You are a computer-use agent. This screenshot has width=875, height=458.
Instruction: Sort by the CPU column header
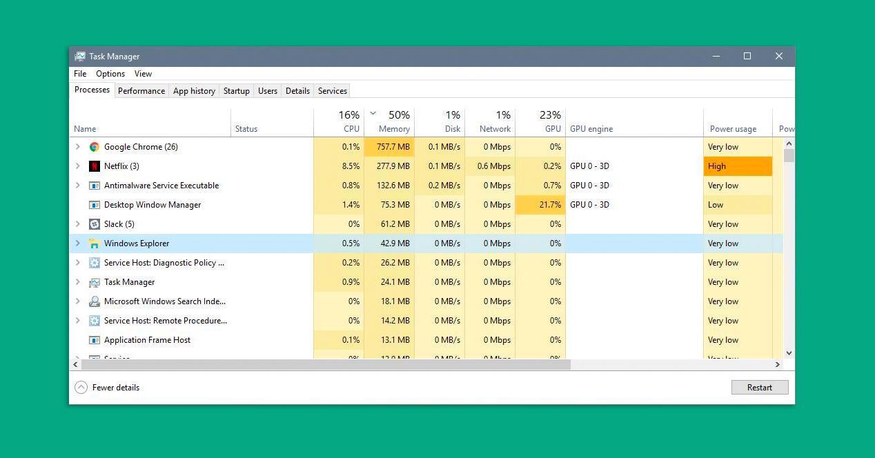point(339,122)
